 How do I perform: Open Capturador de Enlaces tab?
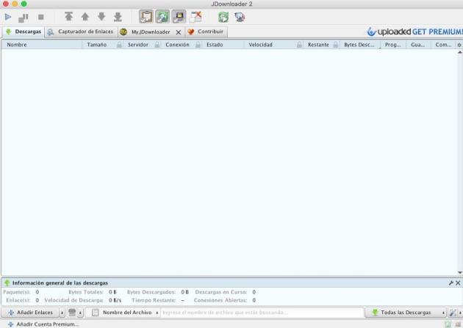pos(81,32)
